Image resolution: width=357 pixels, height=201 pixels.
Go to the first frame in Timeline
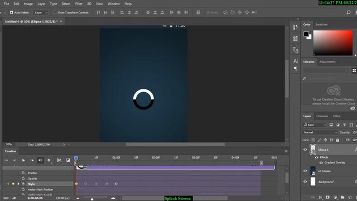pos(6,160)
